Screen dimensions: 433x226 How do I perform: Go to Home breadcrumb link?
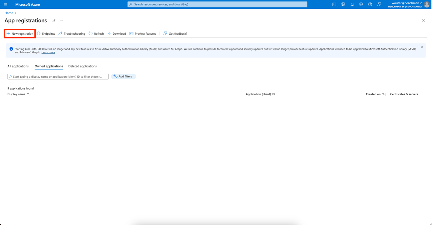9,13
